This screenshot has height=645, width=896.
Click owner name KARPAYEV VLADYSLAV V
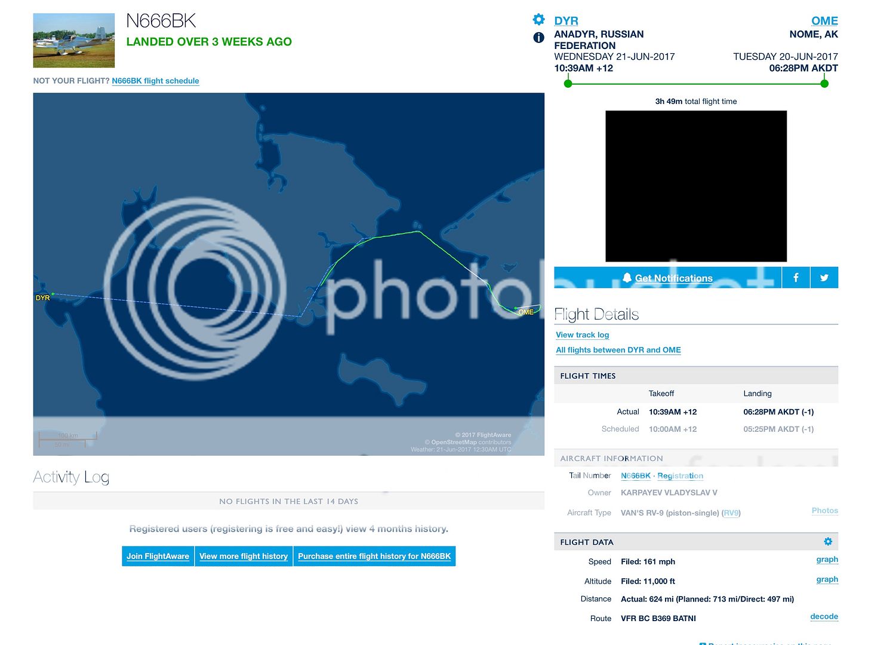669,493
